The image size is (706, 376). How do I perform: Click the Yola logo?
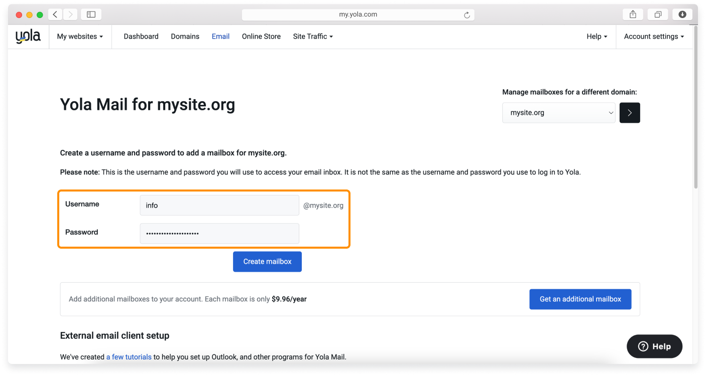28,37
